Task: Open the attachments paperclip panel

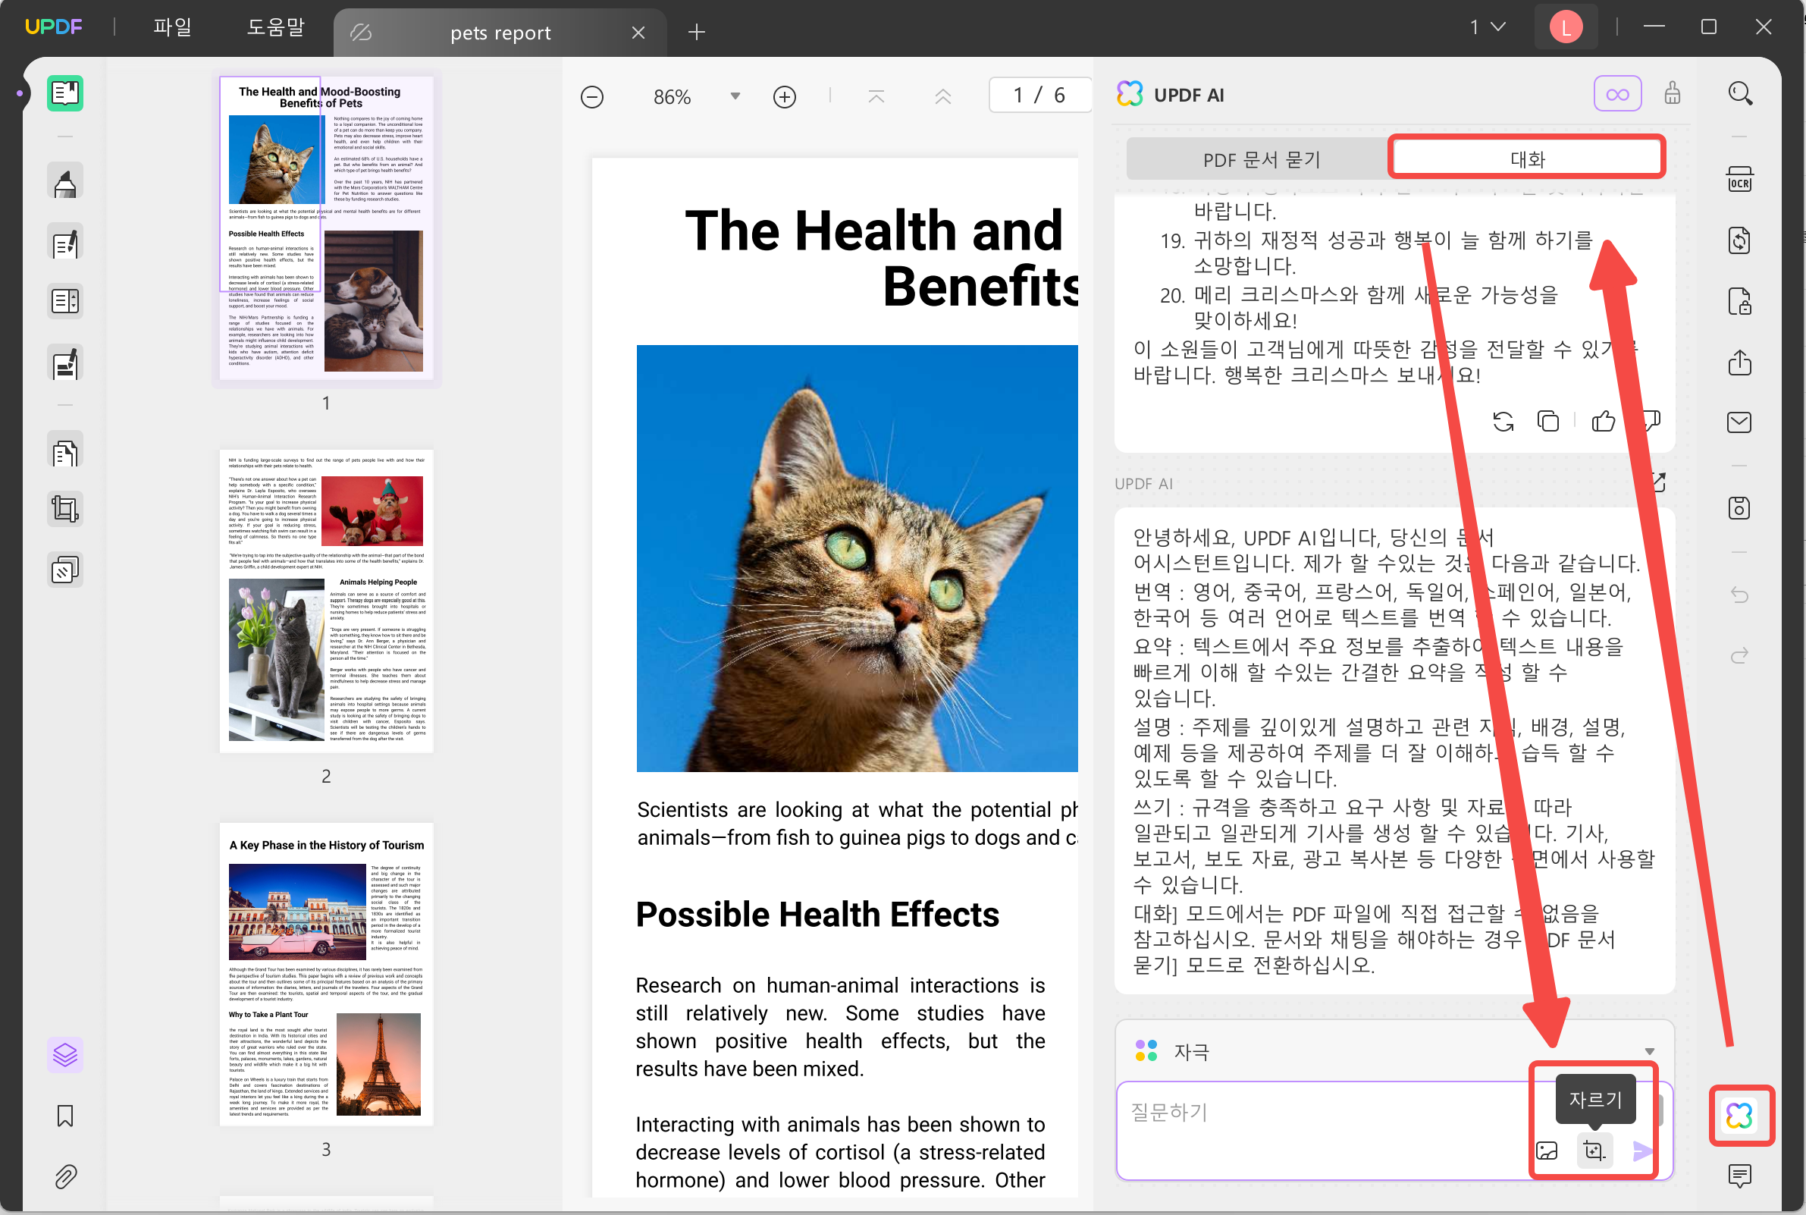Action: click(64, 1176)
